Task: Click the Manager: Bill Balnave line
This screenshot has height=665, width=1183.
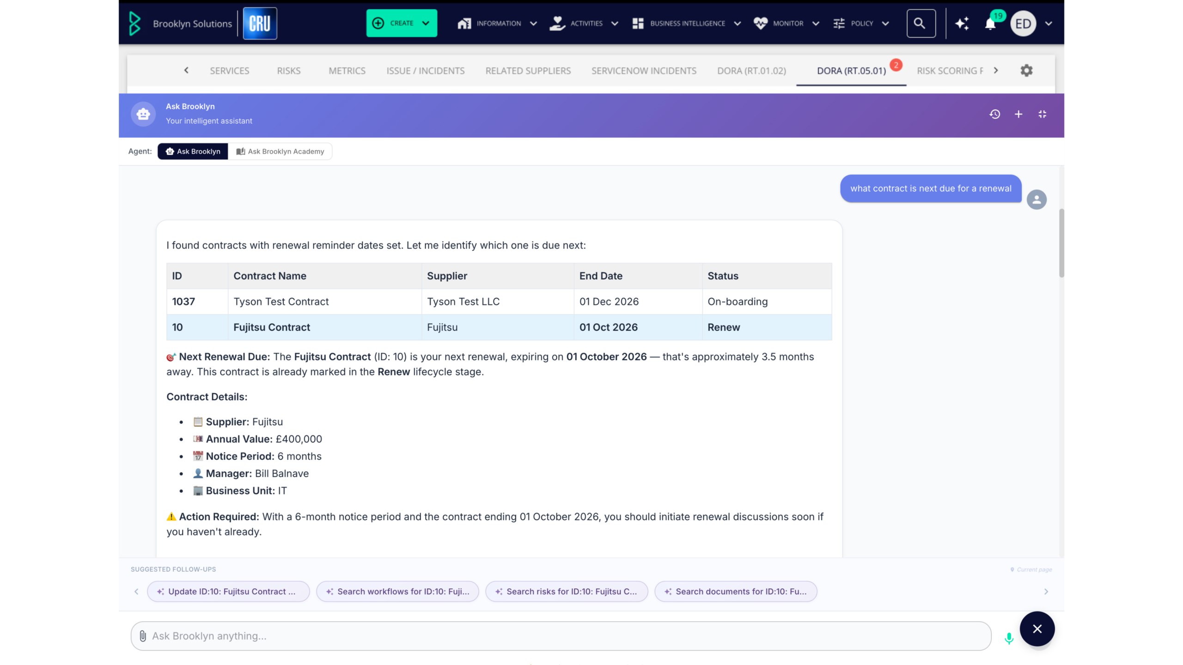Action: (x=251, y=473)
